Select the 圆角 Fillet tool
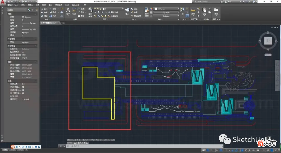The height and width of the screenshot is (153, 281). coord(53,12)
